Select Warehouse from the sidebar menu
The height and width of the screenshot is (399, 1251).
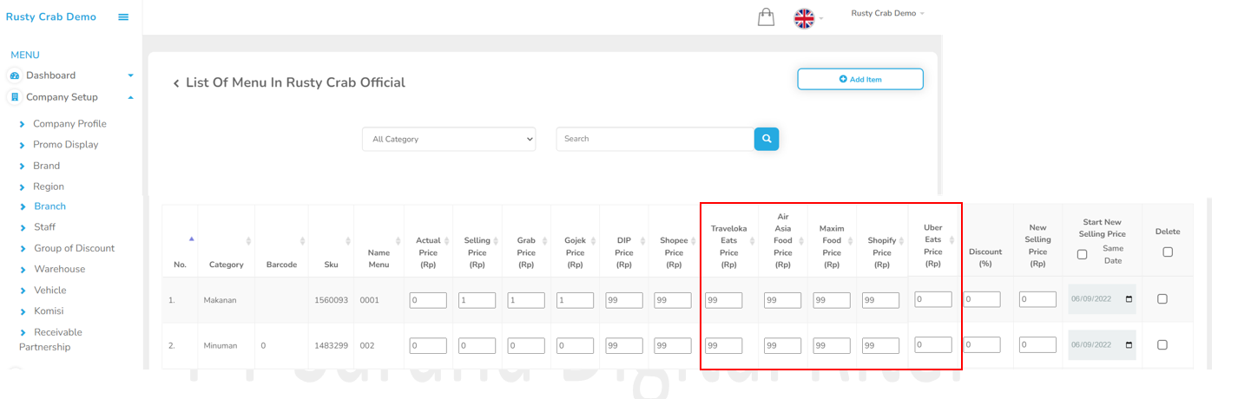point(59,269)
